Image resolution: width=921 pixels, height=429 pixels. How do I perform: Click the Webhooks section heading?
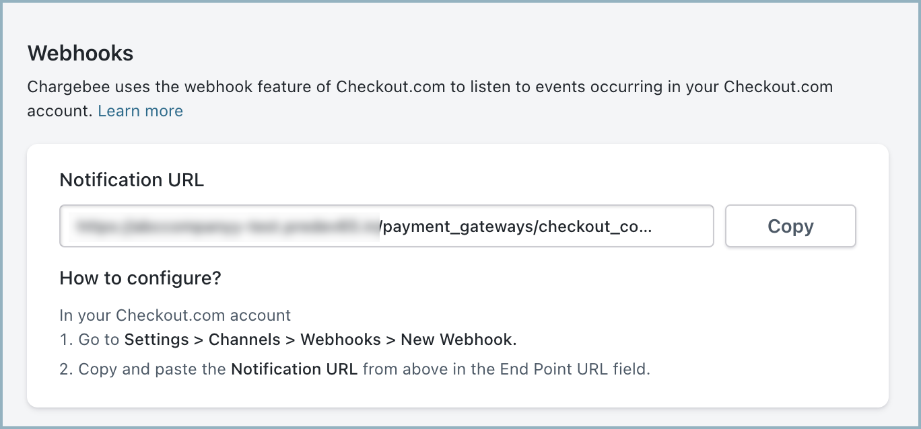pyautogui.click(x=80, y=53)
